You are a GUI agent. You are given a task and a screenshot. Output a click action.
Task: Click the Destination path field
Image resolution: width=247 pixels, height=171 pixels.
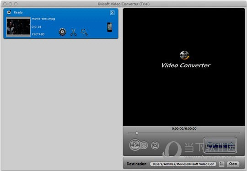(x=183, y=164)
